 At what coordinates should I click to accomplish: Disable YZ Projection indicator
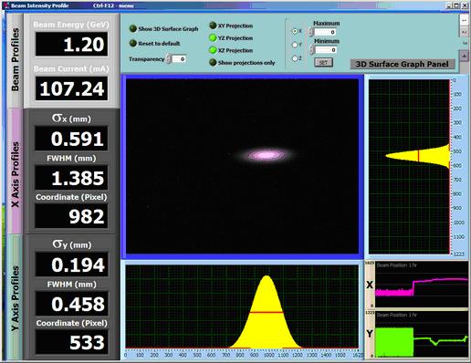(213, 38)
